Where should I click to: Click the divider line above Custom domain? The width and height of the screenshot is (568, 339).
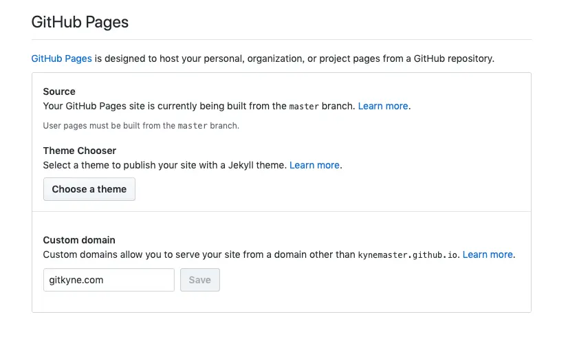(281, 212)
